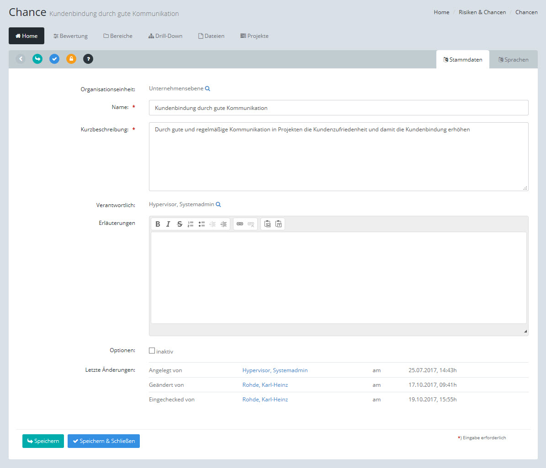
Task: Insert a link using the chain icon
Action: [240, 224]
